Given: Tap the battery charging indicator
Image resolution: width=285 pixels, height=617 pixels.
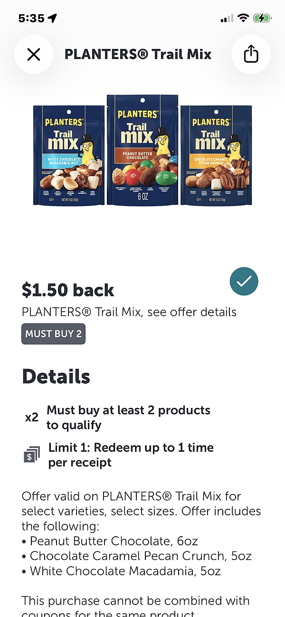Looking at the screenshot, I should 262,19.
